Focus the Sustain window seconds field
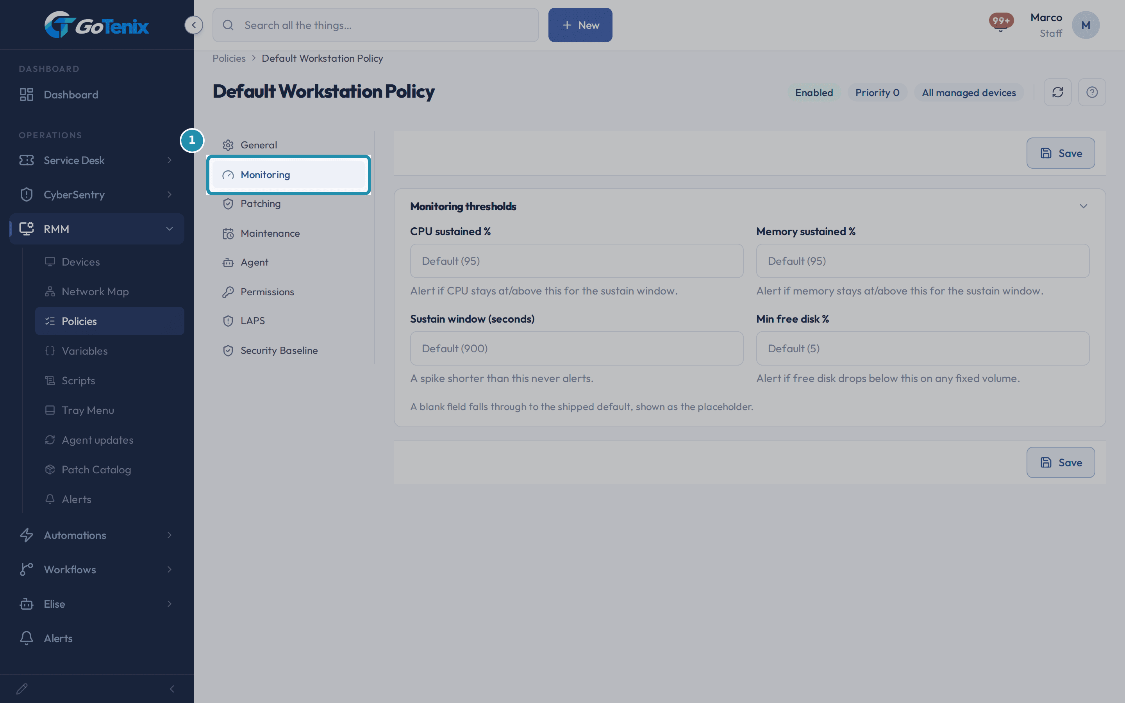The width and height of the screenshot is (1125, 703). click(577, 348)
